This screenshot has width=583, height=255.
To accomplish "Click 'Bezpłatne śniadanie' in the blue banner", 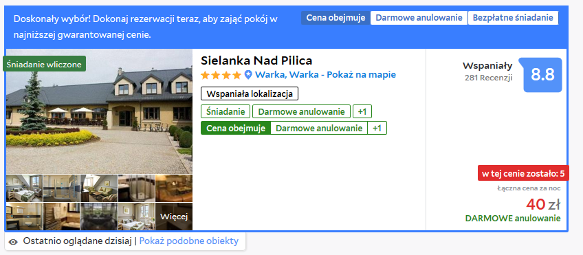I will (x=513, y=18).
